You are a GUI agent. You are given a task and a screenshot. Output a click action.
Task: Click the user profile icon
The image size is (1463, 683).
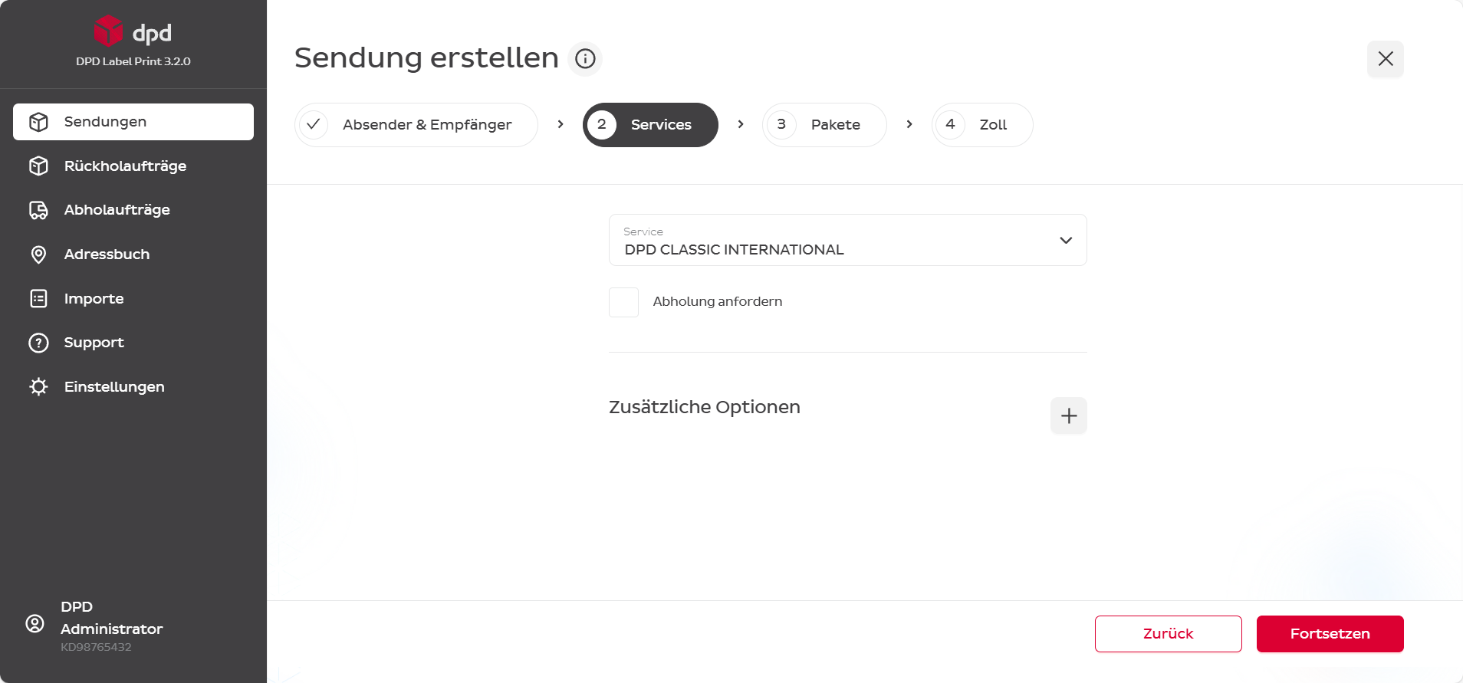[35, 623]
